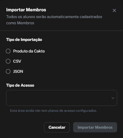This screenshot has height=138, width=123.
Task: Click the divider line under the header
Action: (61, 30)
